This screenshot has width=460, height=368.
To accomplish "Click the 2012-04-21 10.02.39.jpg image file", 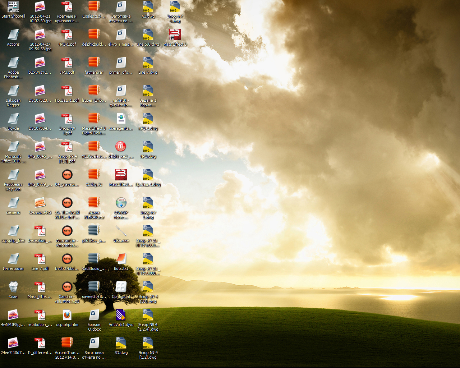I will tap(40, 12).
